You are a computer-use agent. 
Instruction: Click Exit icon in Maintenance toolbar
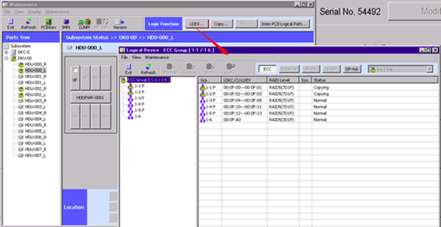(11, 23)
